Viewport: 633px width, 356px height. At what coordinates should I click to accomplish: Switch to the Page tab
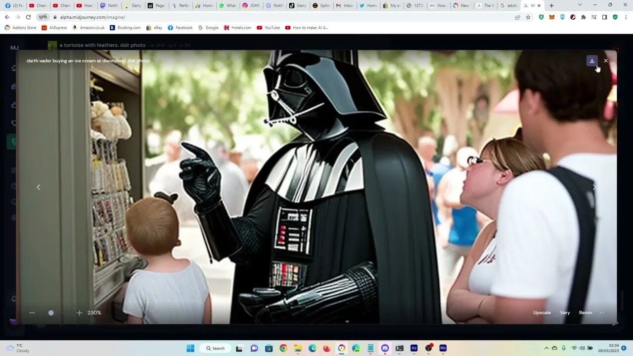[x=156, y=5]
